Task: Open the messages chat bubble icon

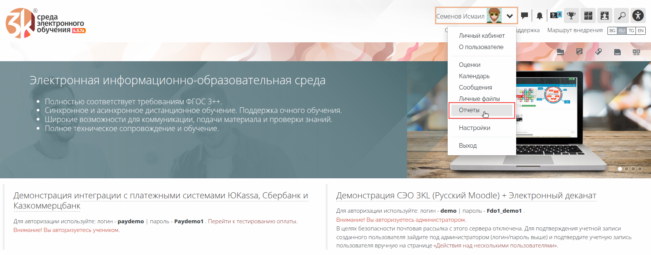Action: 525,16
